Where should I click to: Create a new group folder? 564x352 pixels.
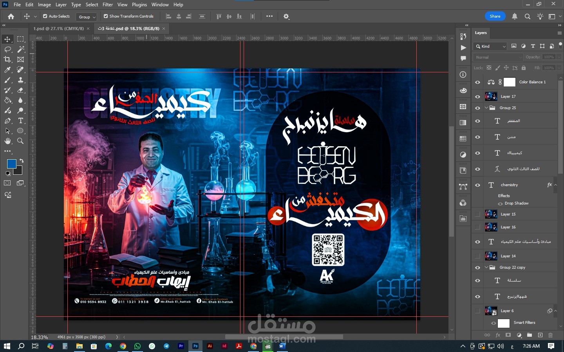tap(530, 335)
